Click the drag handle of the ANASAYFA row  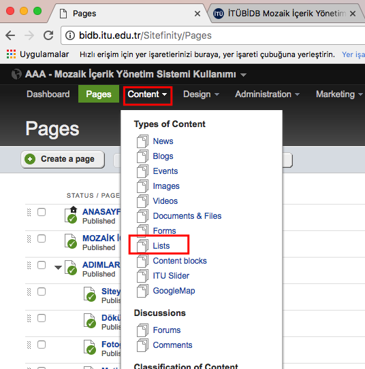click(x=29, y=212)
